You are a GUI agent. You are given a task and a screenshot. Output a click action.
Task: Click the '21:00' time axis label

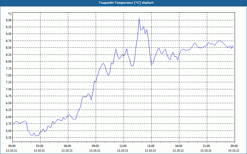tap(206, 146)
